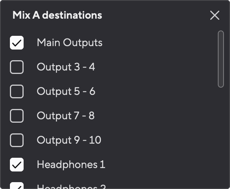
Task: Click the Output 9 - 10 label
Action: (69, 140)
